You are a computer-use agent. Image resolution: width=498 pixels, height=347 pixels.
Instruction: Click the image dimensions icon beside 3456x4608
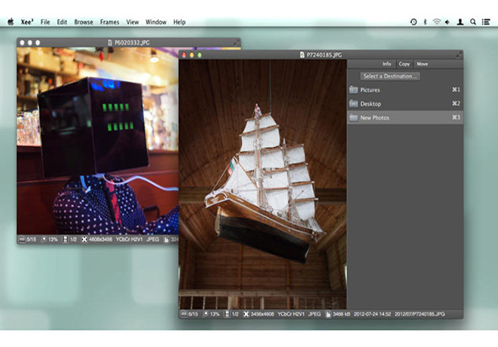(246, 314)
